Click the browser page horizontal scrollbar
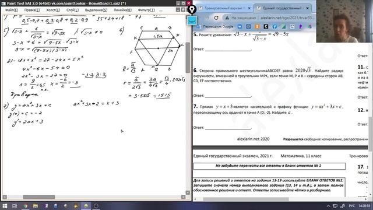Screen dimensions: 373x210 [x=246, y=199]
